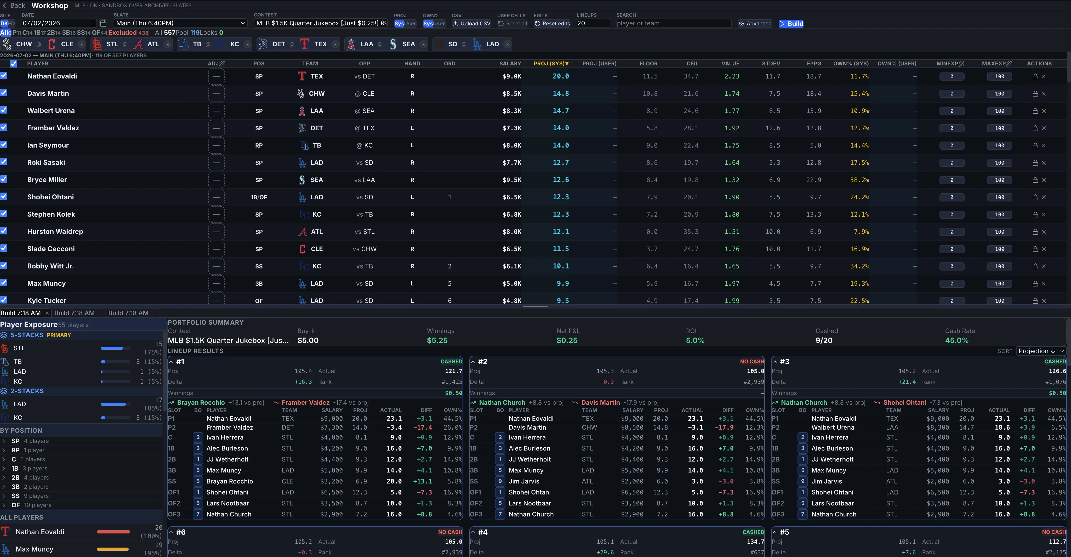Open the Slate dropdown Main (Thu 6:40PM)
Viewport: 1071px width, 557px height.
[x=180, y=23]
